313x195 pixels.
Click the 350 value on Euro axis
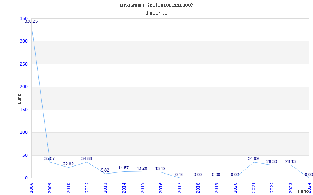(x=23, y=18)
